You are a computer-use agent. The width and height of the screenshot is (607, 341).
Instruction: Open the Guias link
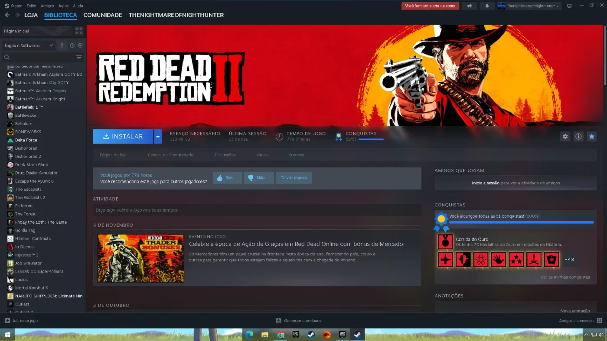(262, 155)
